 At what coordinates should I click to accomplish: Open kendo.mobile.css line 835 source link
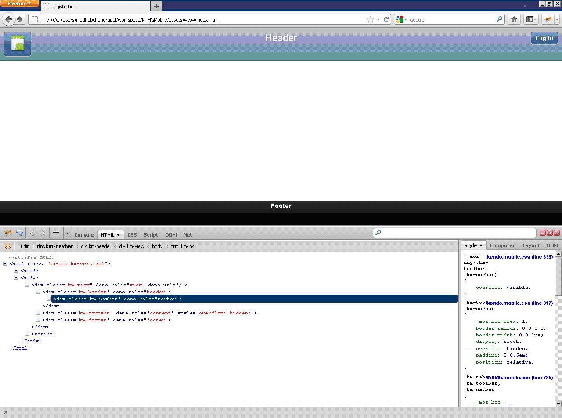tap(519, 257)
